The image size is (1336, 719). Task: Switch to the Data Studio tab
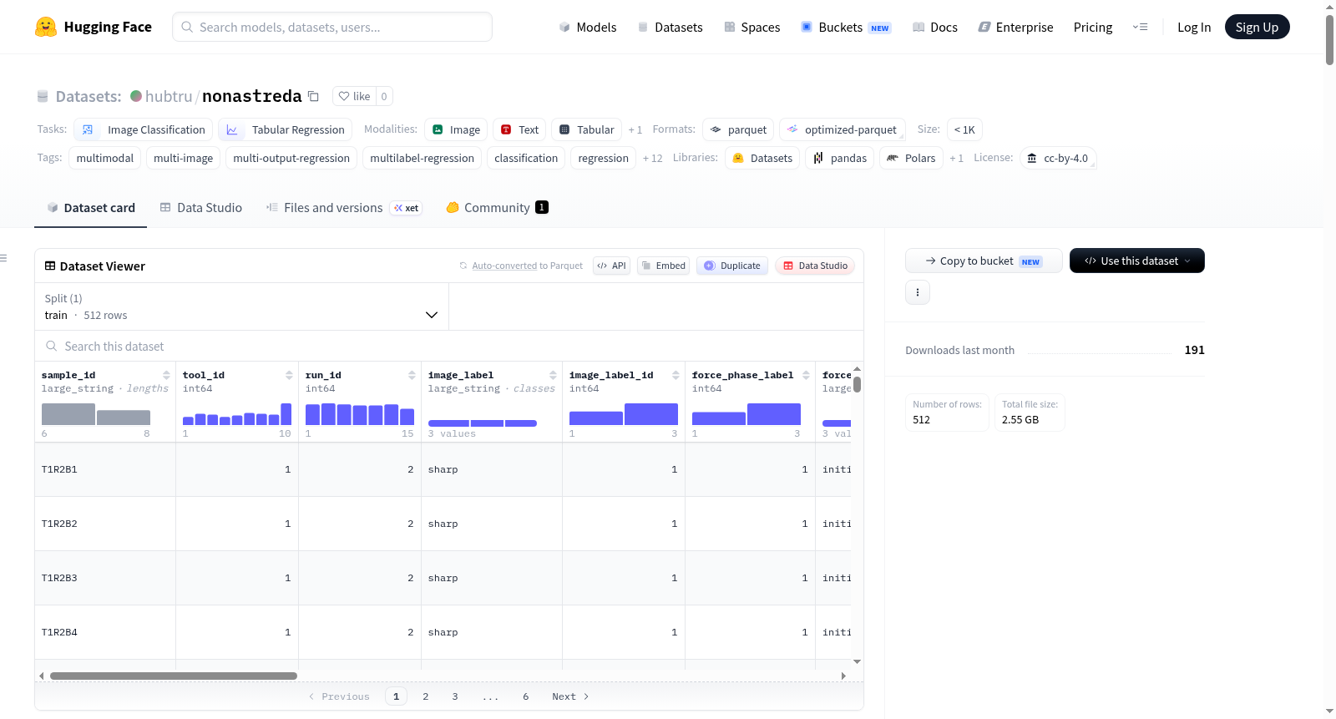(x=201, y=207)
